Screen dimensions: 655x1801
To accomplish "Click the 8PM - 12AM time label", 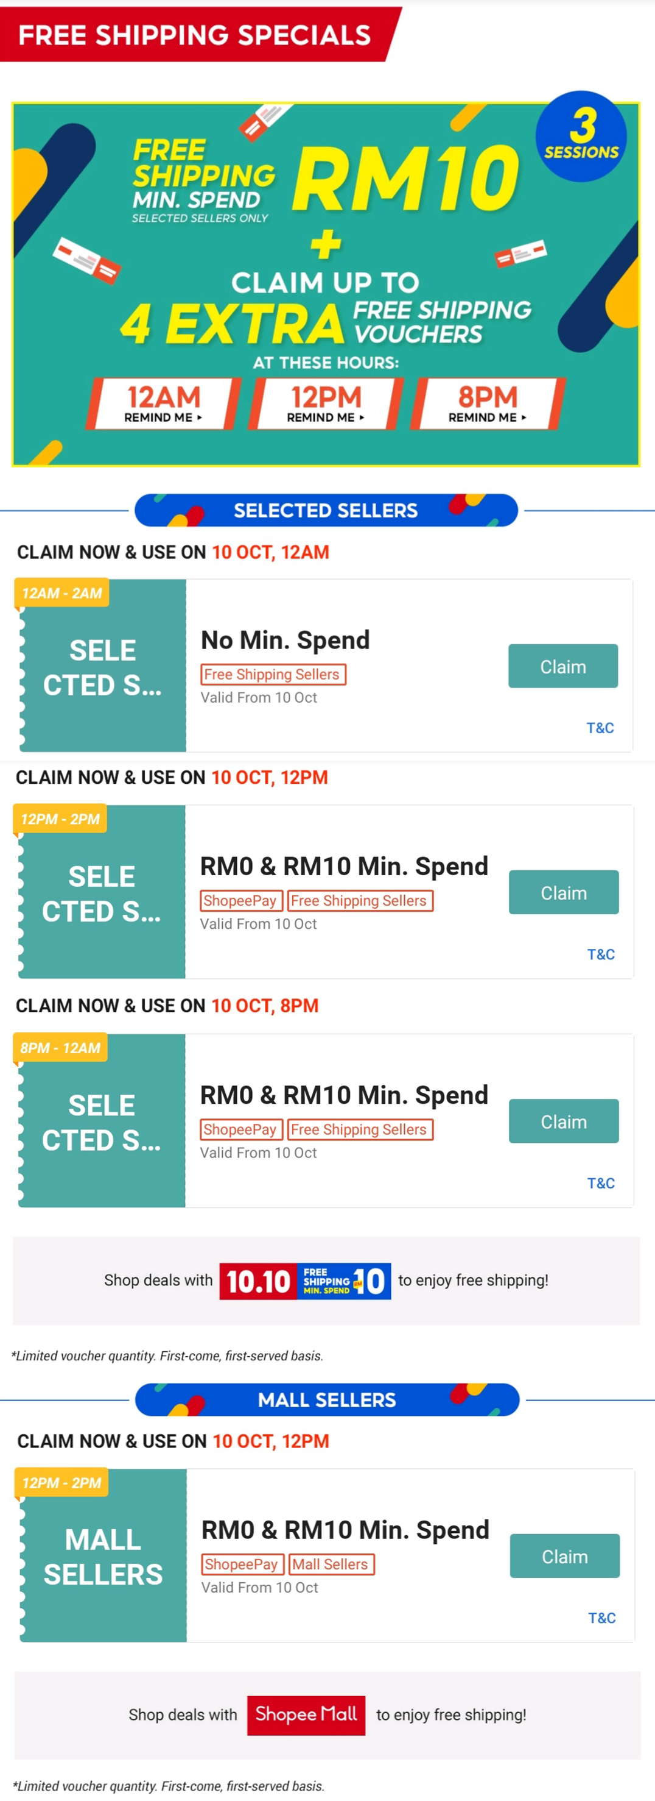I will pyautogui.click(x=61, y=1047).
